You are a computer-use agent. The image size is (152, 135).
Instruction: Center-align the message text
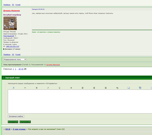click(94, 88)
